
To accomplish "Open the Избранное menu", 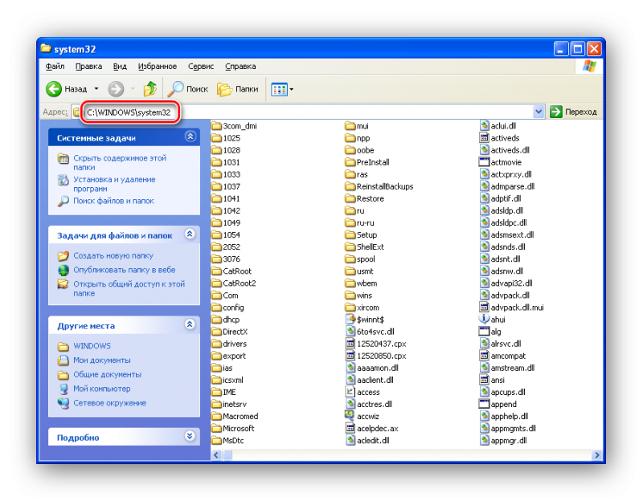I will click(157, 67).
